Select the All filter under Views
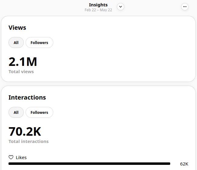 point(16,43)
